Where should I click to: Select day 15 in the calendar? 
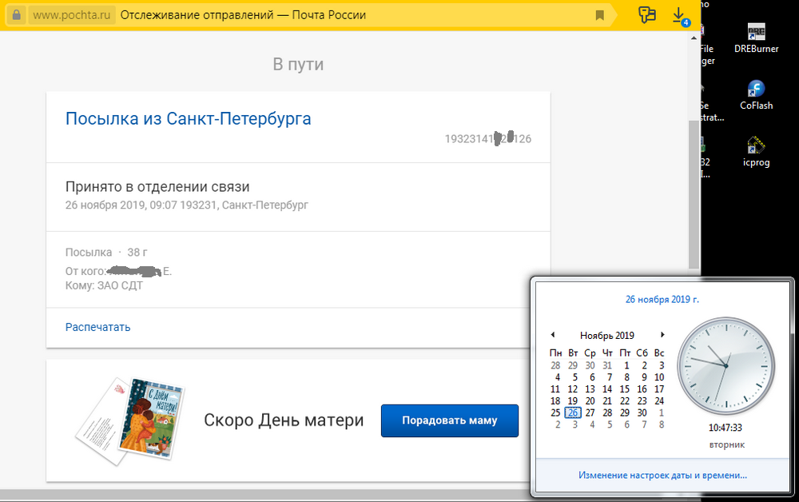(x=625, y=388)
